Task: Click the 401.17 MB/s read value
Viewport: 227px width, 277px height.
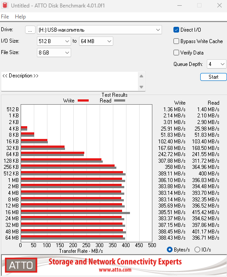Action: [205, 231]
